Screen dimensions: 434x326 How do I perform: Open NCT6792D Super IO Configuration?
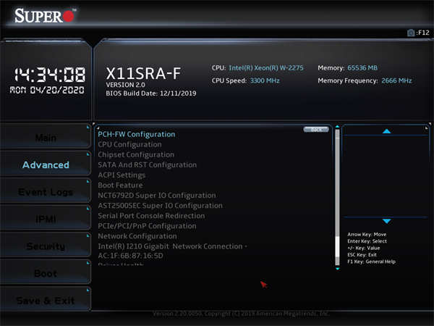pos(157,196)
